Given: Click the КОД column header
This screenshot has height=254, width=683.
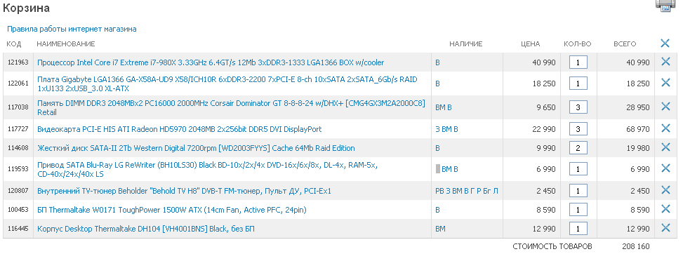Looking at the screenshot, I should tap(13, 44).
